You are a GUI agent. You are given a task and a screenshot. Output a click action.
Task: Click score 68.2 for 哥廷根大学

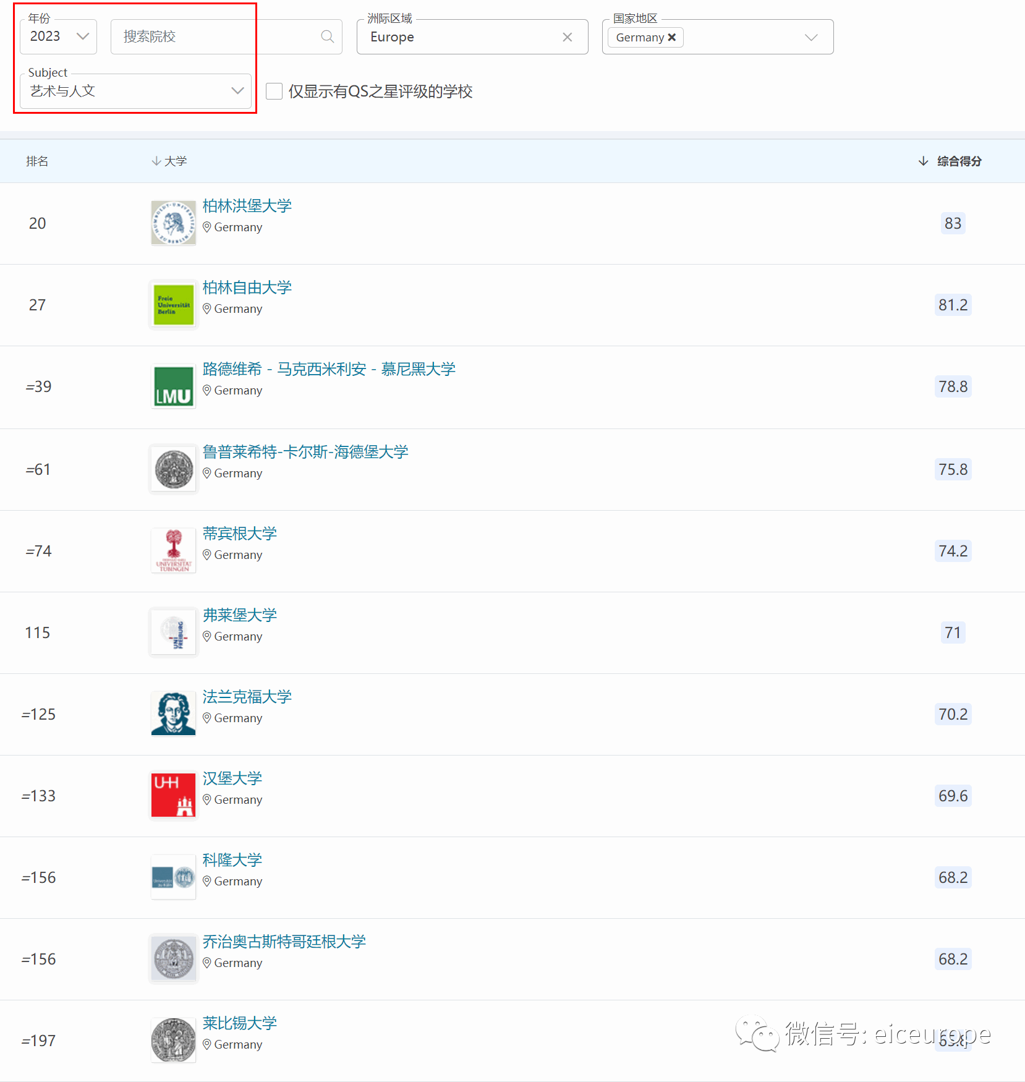(953, 959)
